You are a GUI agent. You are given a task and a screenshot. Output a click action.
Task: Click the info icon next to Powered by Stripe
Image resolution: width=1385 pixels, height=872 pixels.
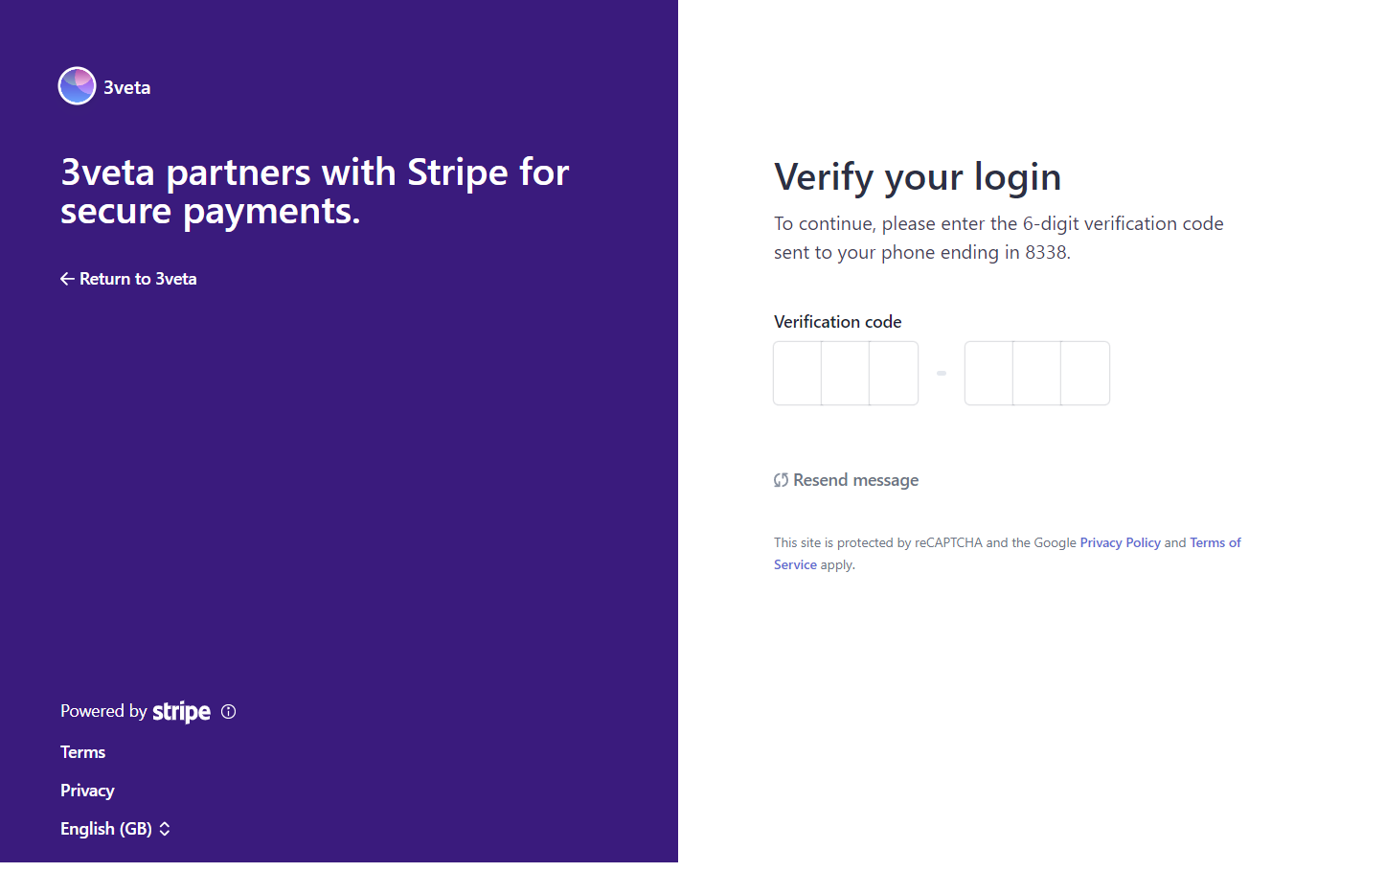tap(228, 711)
